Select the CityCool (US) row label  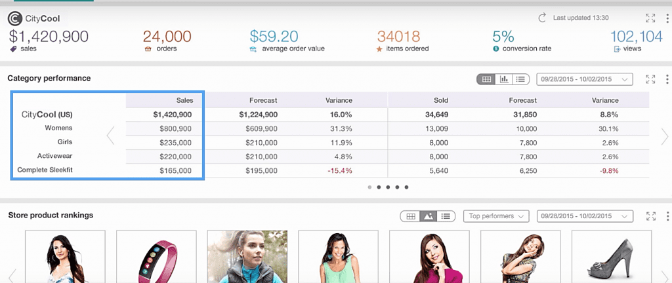click(47, 115)
